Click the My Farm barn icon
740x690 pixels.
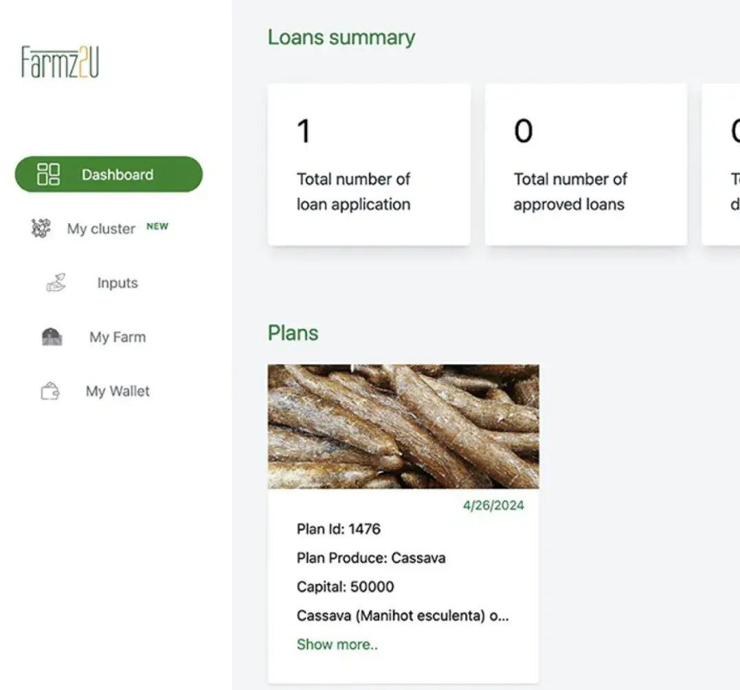(x=52, y=337)
